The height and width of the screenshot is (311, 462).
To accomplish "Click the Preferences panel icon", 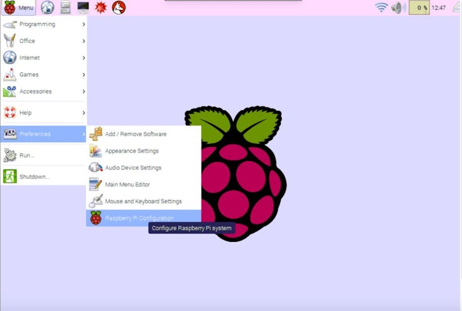I will (10, 134).
